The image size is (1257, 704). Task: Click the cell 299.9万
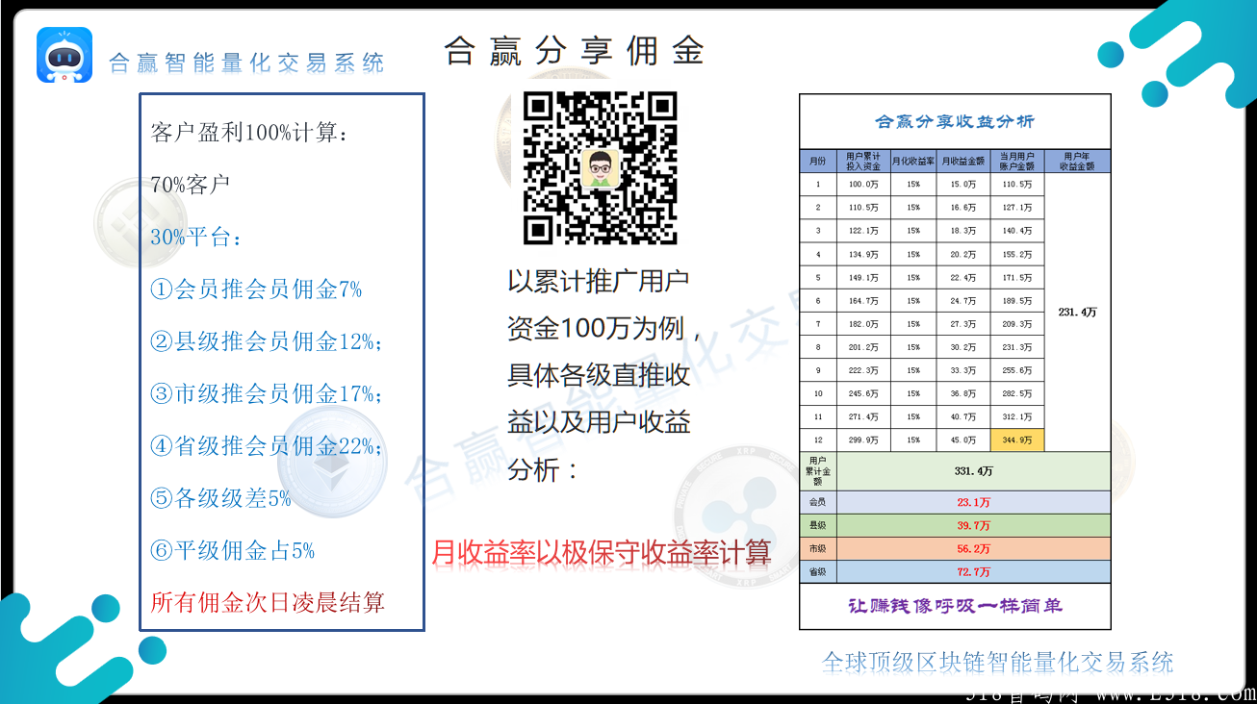pyautogui.click(x=863, y=440)
